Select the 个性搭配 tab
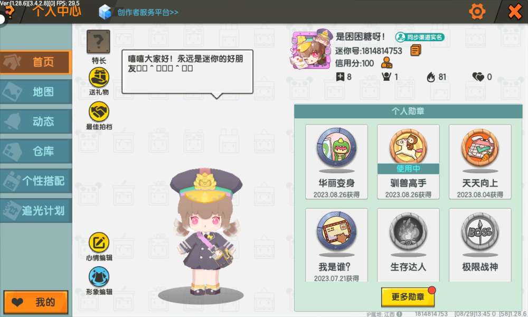 point(36,181)
